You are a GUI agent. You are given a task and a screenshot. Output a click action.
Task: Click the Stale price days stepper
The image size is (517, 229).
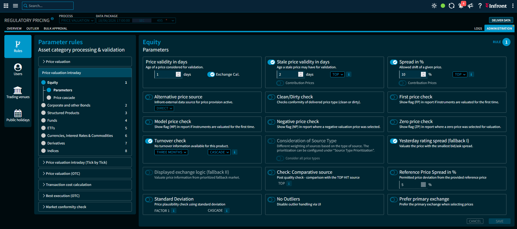coord(301,75)
